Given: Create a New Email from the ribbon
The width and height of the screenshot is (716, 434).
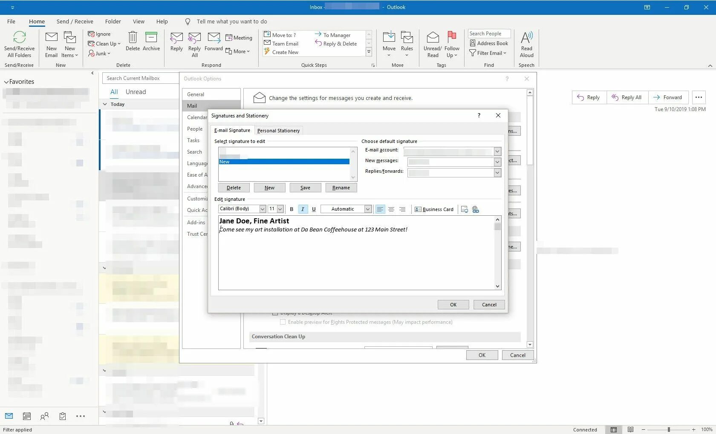Looking at the screenshot, I should tap(52, 45).
